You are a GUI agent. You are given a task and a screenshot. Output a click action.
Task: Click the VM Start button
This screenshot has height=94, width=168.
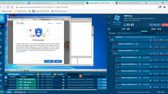(x=7, y=70)
